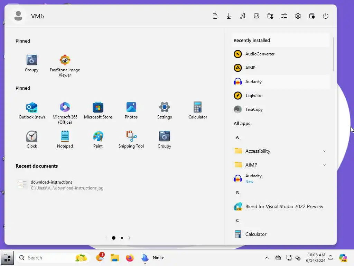
Task: Switch to second pinned page dot
Action: [x=122, y=238]
